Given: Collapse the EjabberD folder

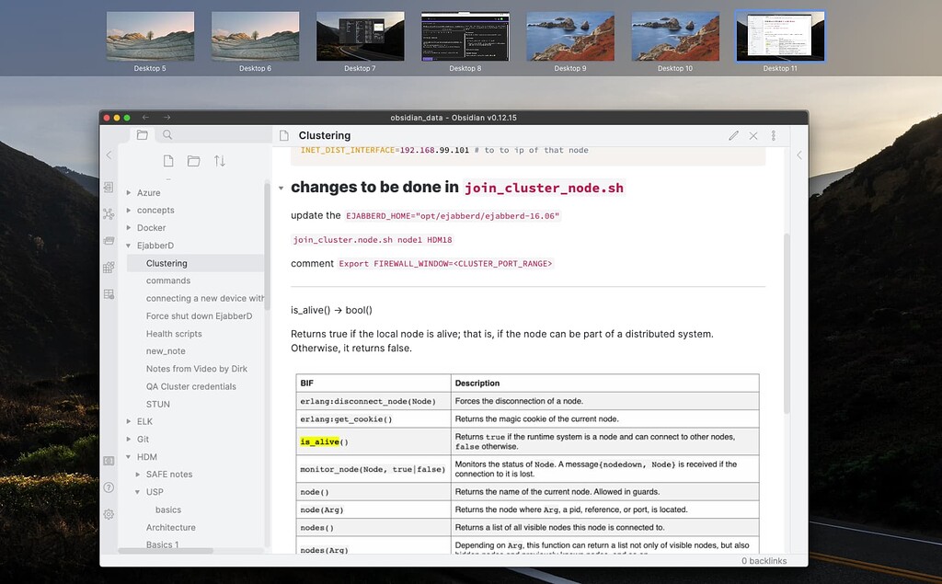Looking at the screenshot, I should pos(129,246).
